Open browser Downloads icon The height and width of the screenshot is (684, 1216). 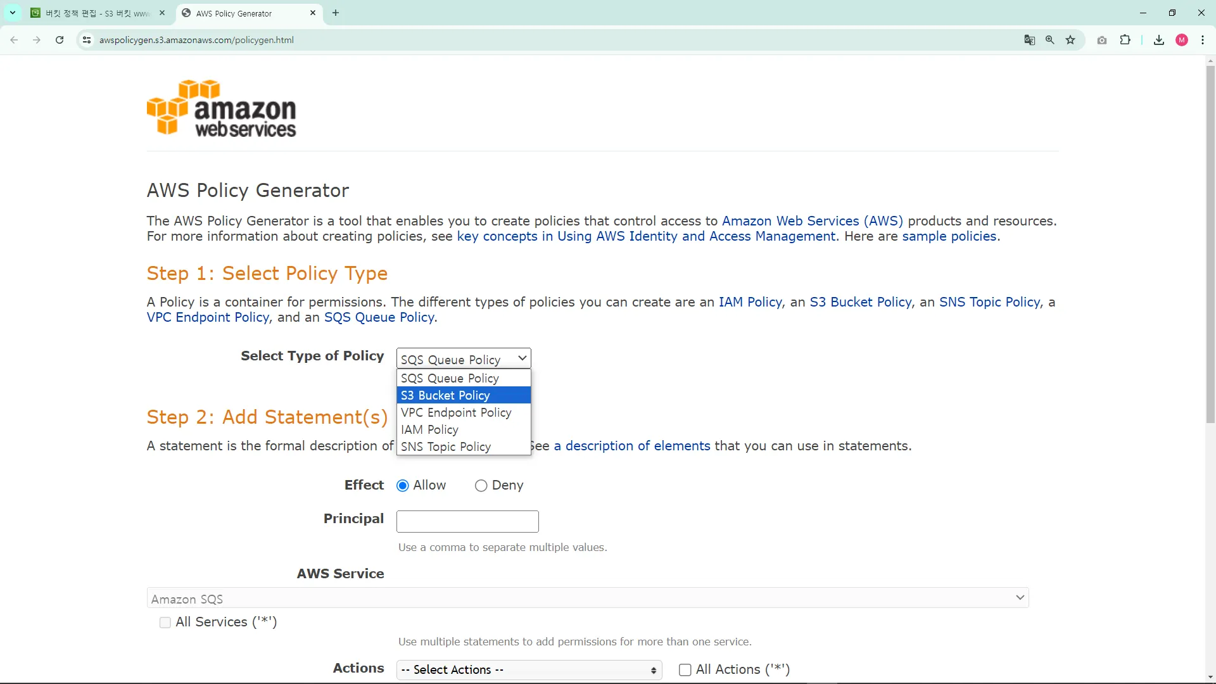pos(1158,40)
